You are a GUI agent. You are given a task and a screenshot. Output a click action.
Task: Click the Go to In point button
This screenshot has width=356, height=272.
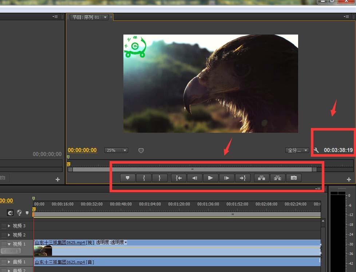[x=179, y=178]
